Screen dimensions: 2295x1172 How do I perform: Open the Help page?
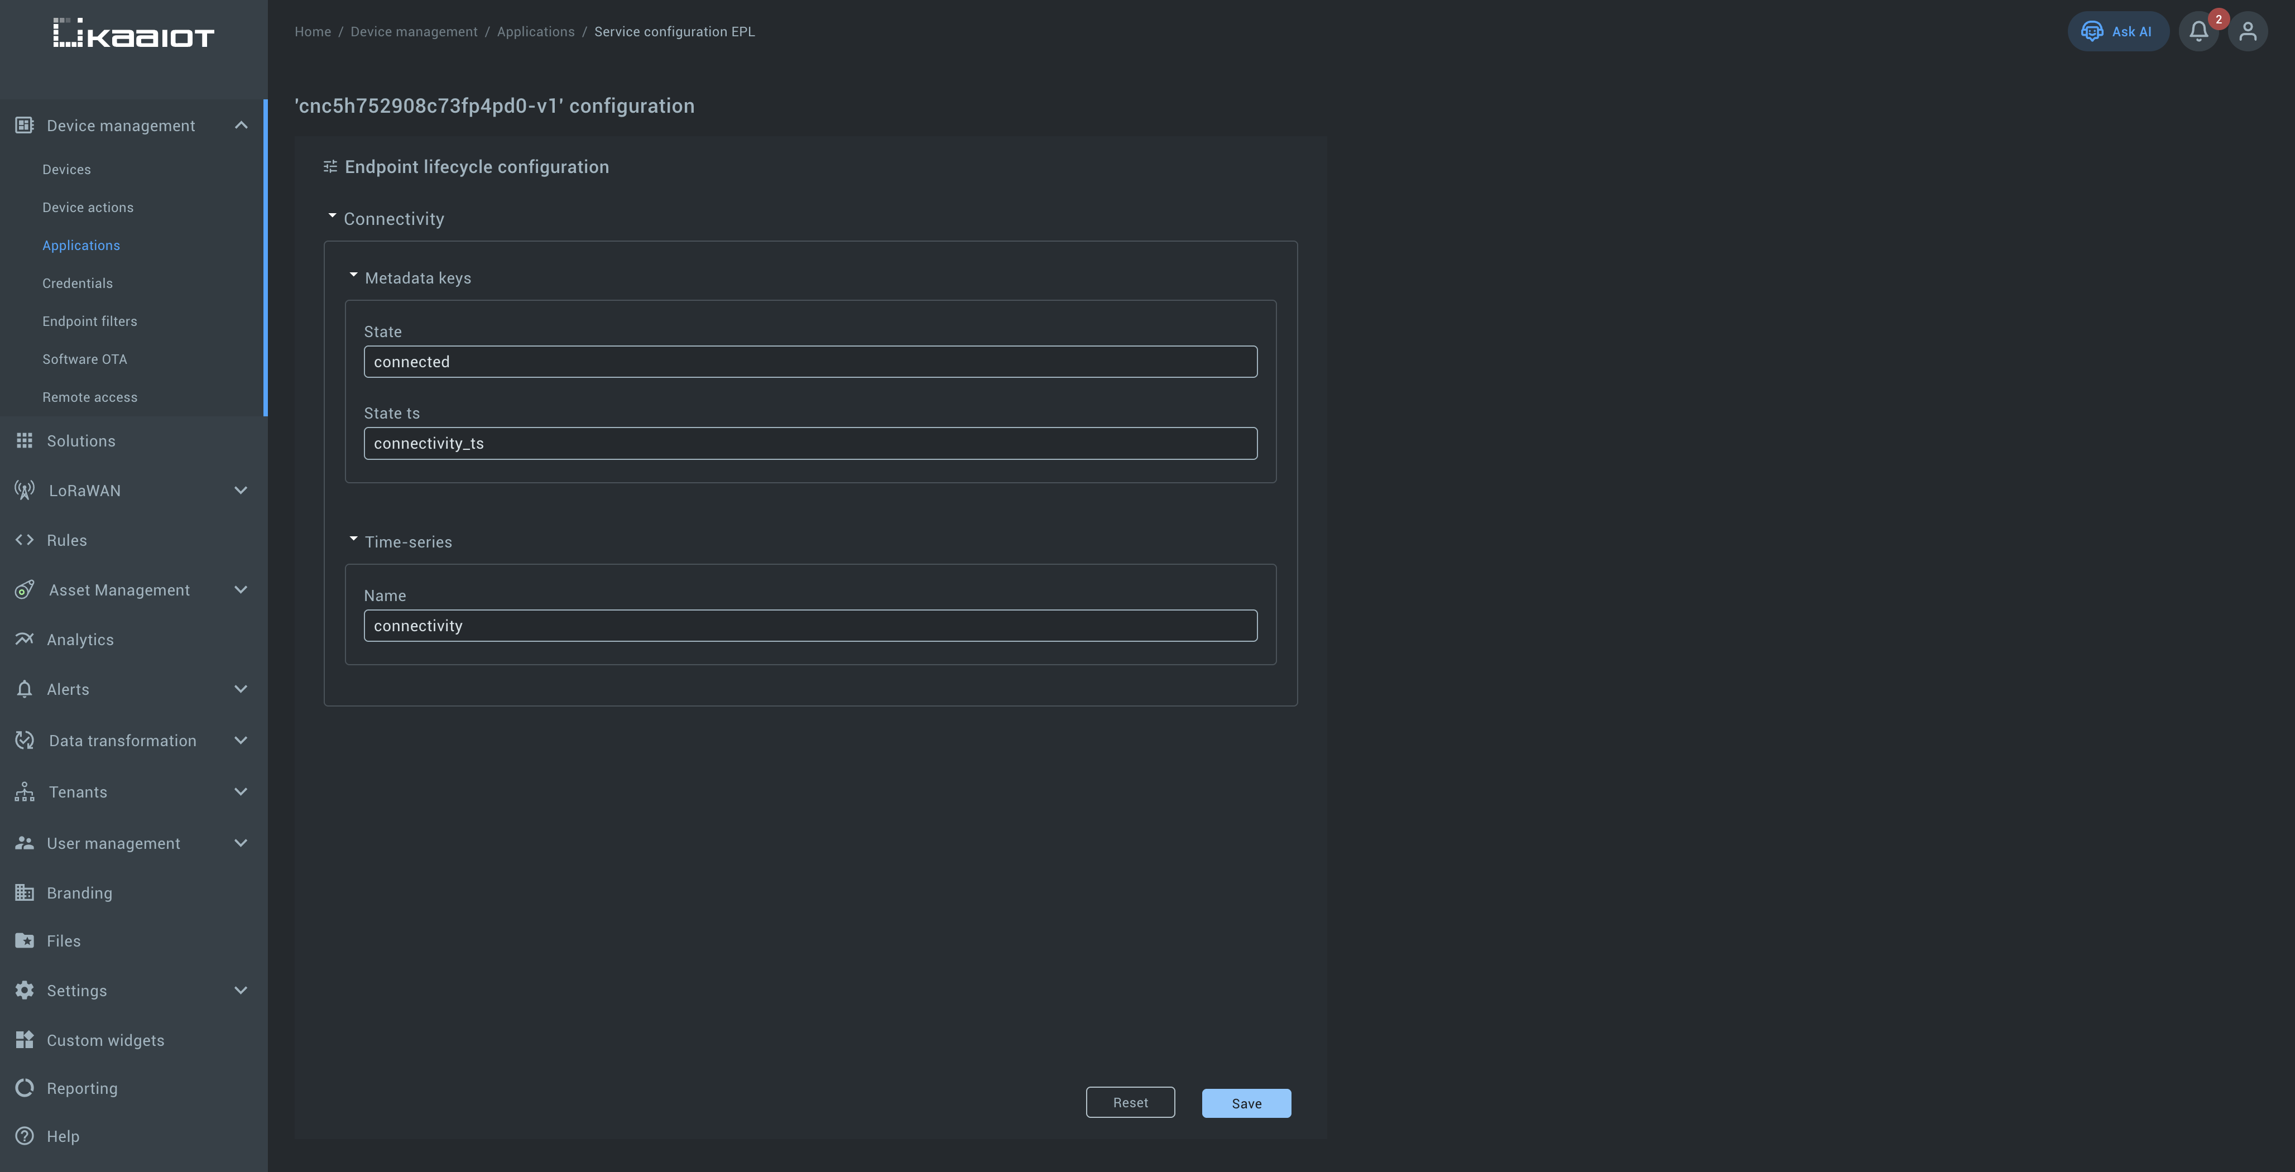63,1136
